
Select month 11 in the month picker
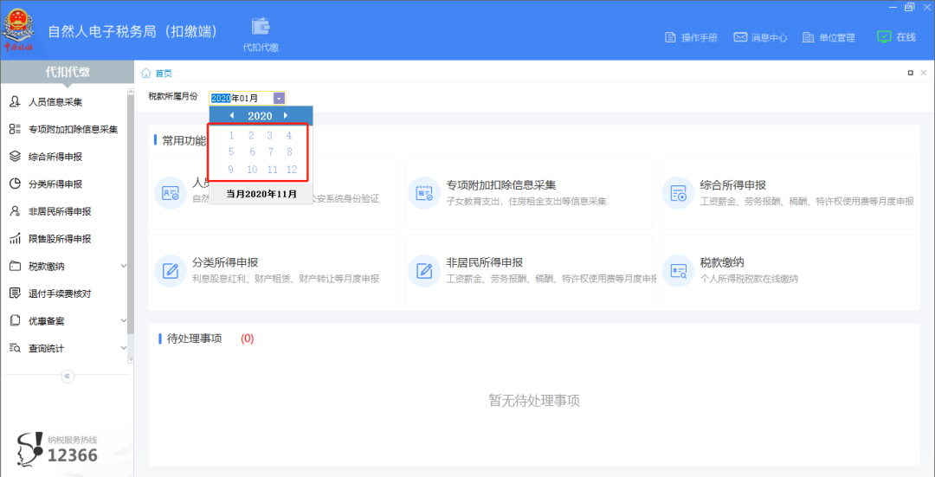coord(272,170)
